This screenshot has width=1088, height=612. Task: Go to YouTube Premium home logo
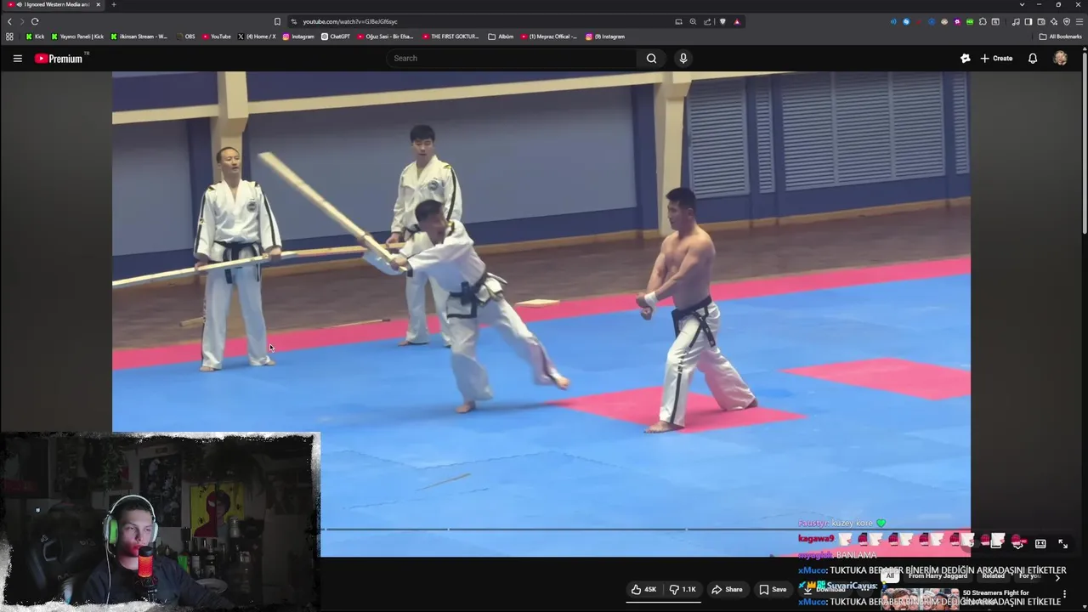pyautogui.click(x=59, y=59)
